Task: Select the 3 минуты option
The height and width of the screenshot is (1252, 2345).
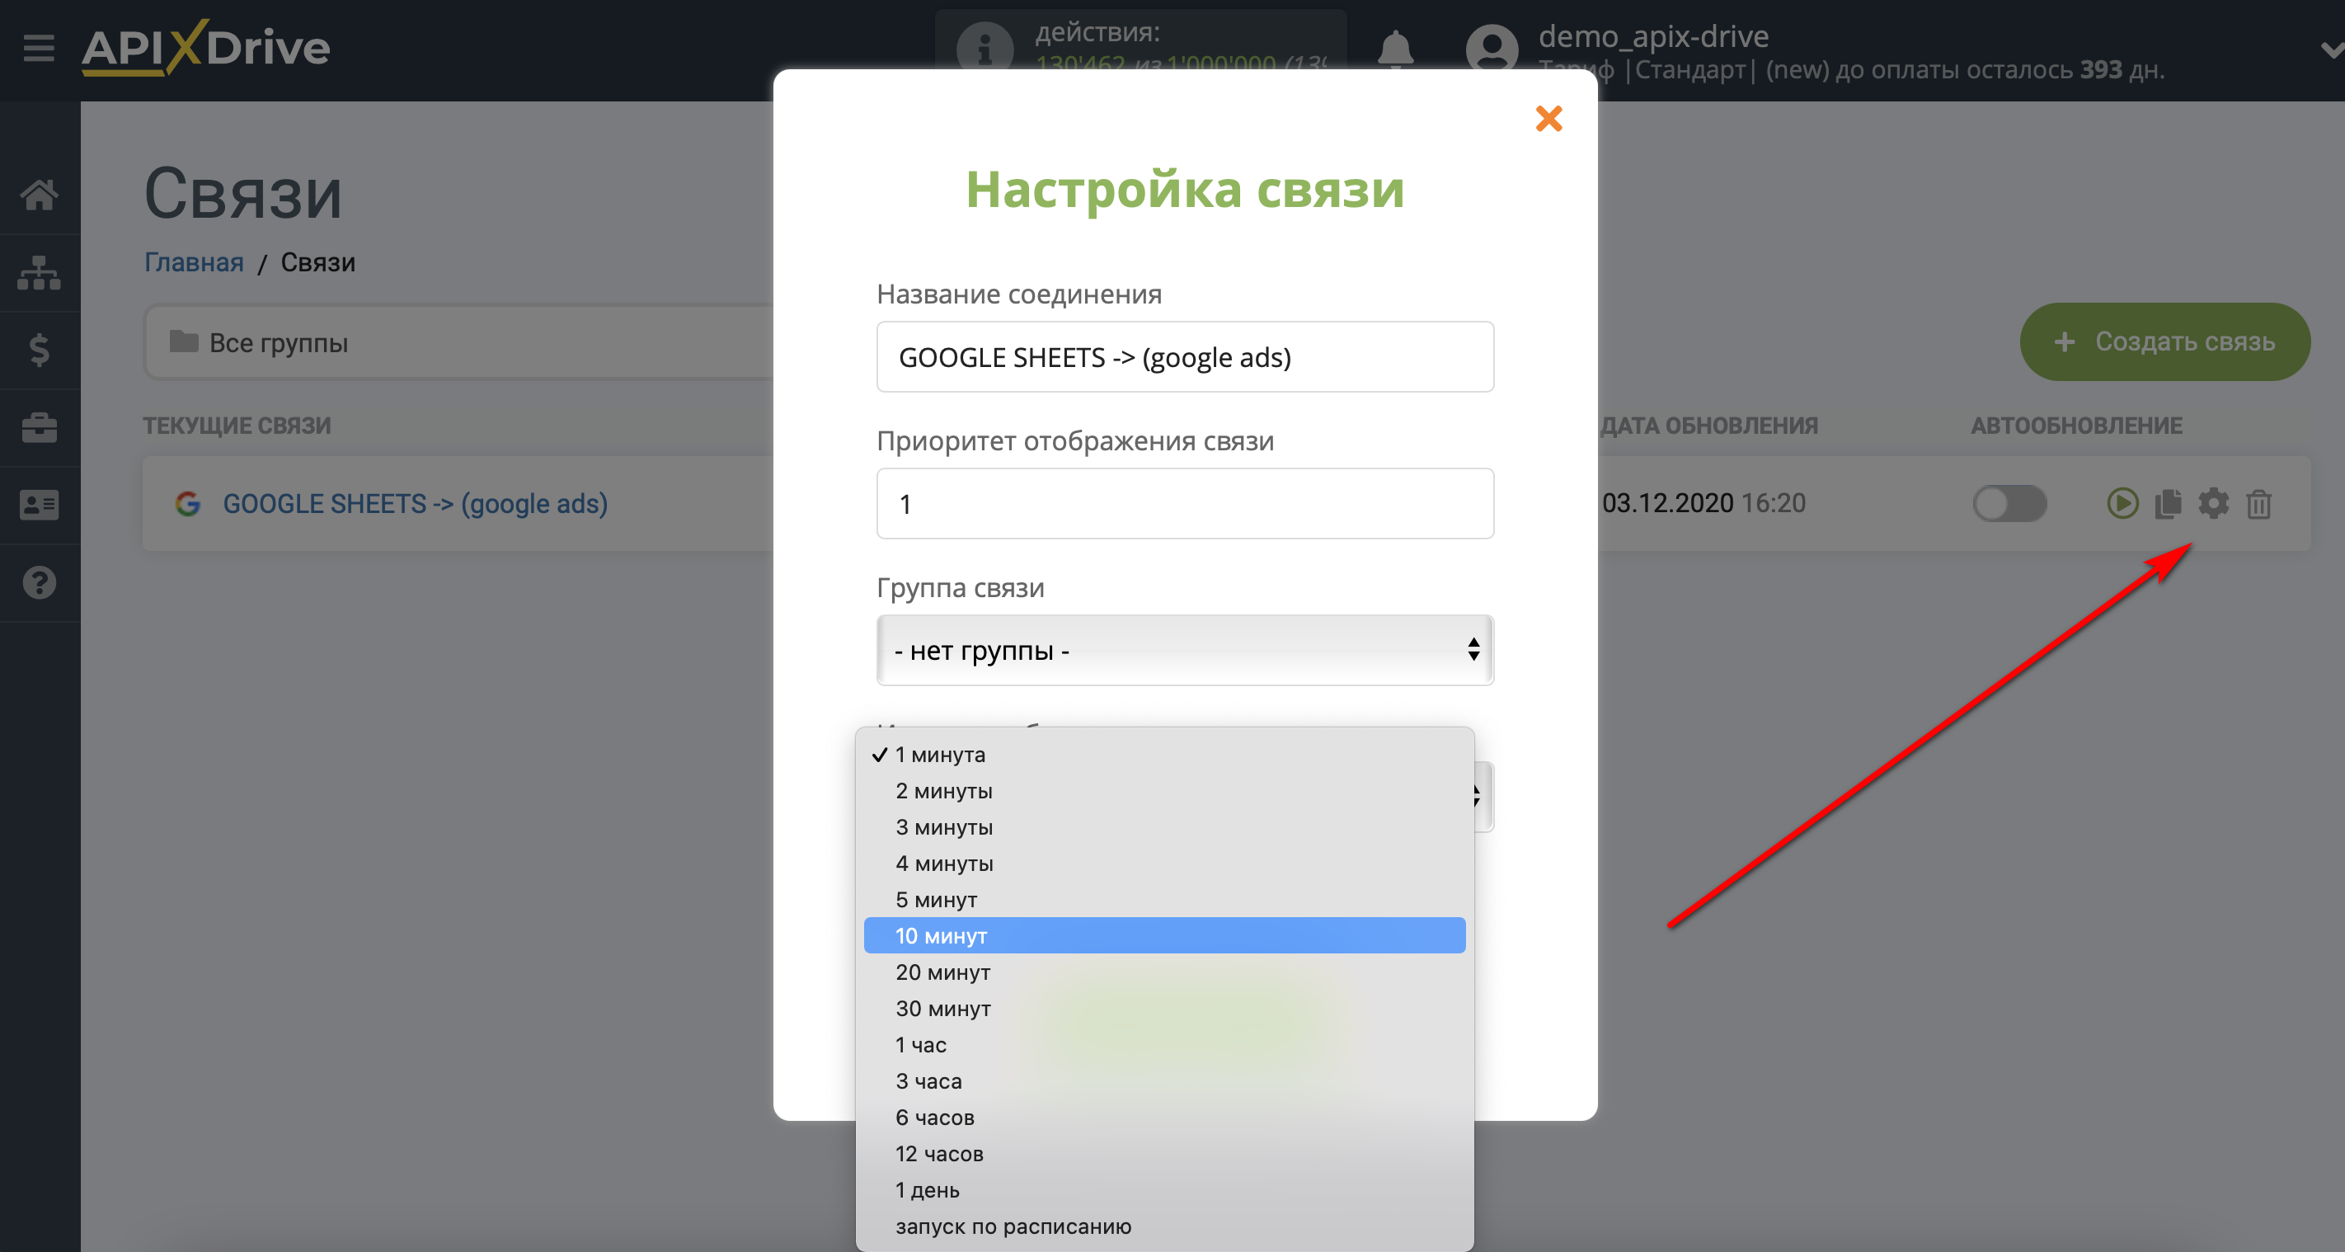Action: pos(1164,828)
